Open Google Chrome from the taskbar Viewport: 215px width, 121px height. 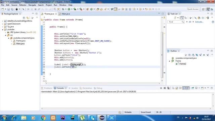click(43, 118)
